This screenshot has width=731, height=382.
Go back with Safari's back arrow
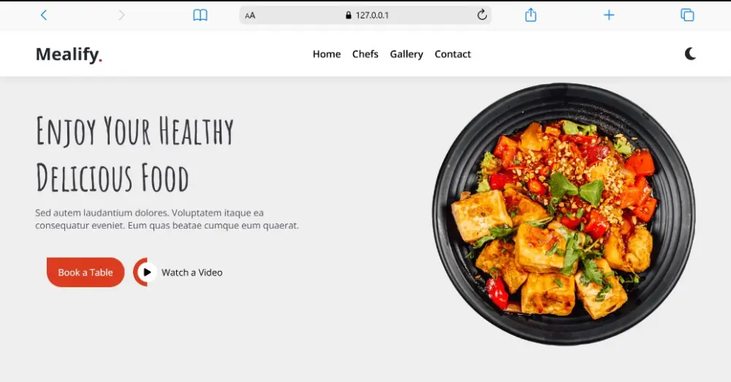click(x=44, y=15)
